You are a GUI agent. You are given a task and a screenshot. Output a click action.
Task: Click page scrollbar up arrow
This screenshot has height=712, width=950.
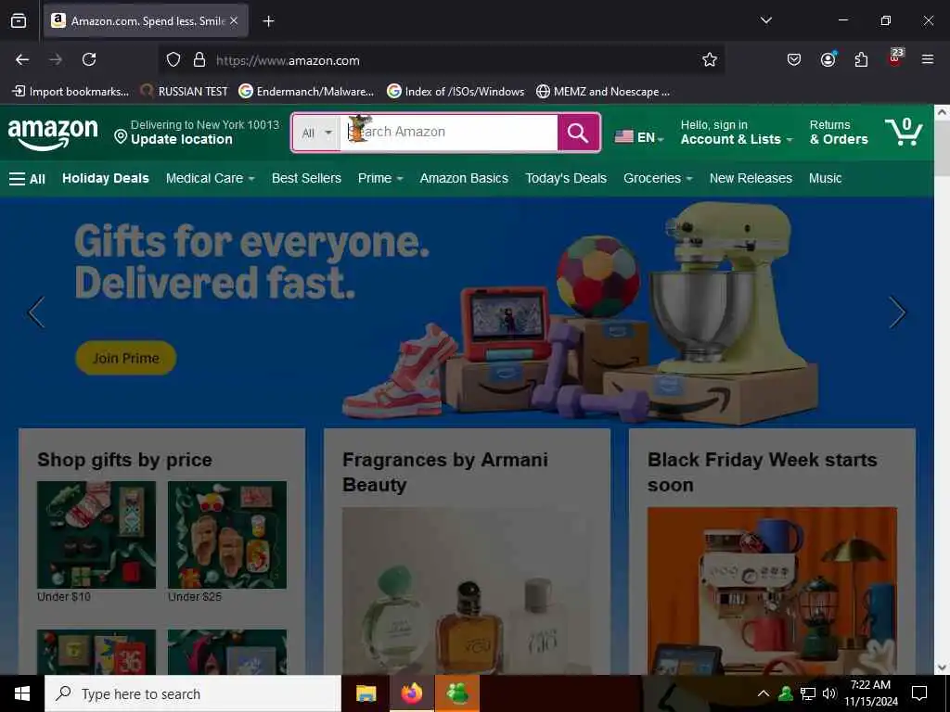[x=942, y=112]
